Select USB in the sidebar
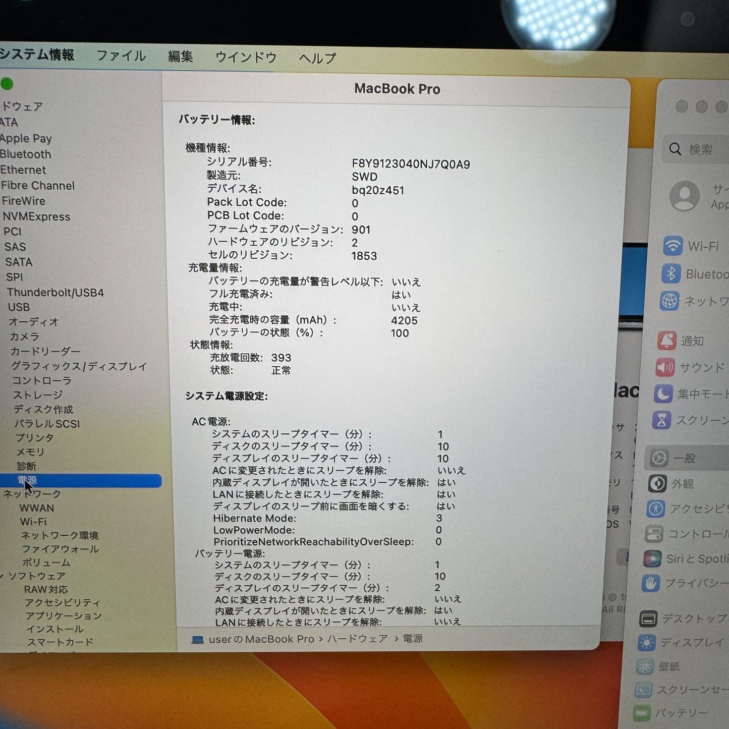The height and width of the screenshot is (729, 729). point(19,307)
